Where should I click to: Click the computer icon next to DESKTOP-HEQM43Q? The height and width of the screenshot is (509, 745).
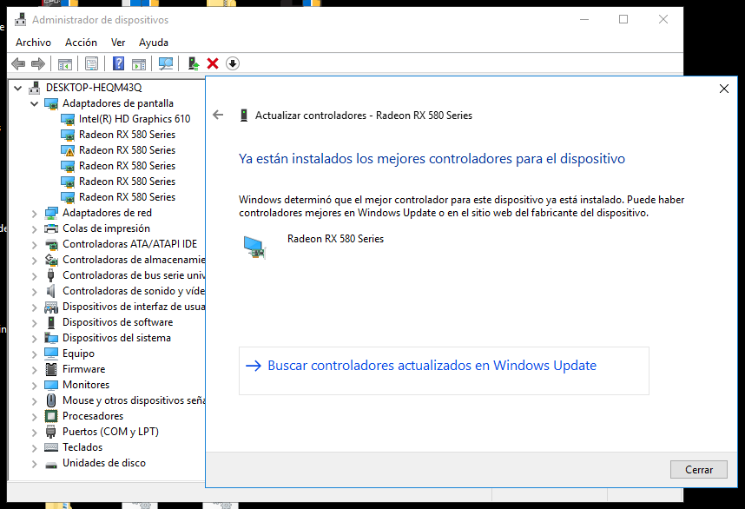pyautogui.click(x=34, y=88)
